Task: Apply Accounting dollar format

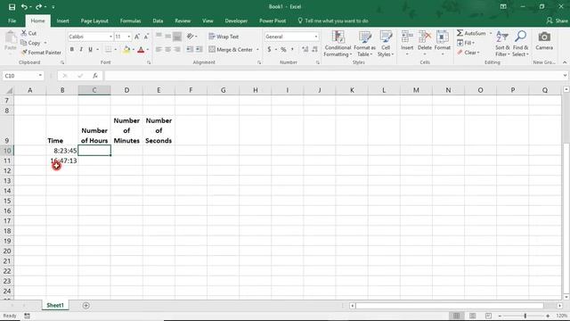Action: pos(269,50)
